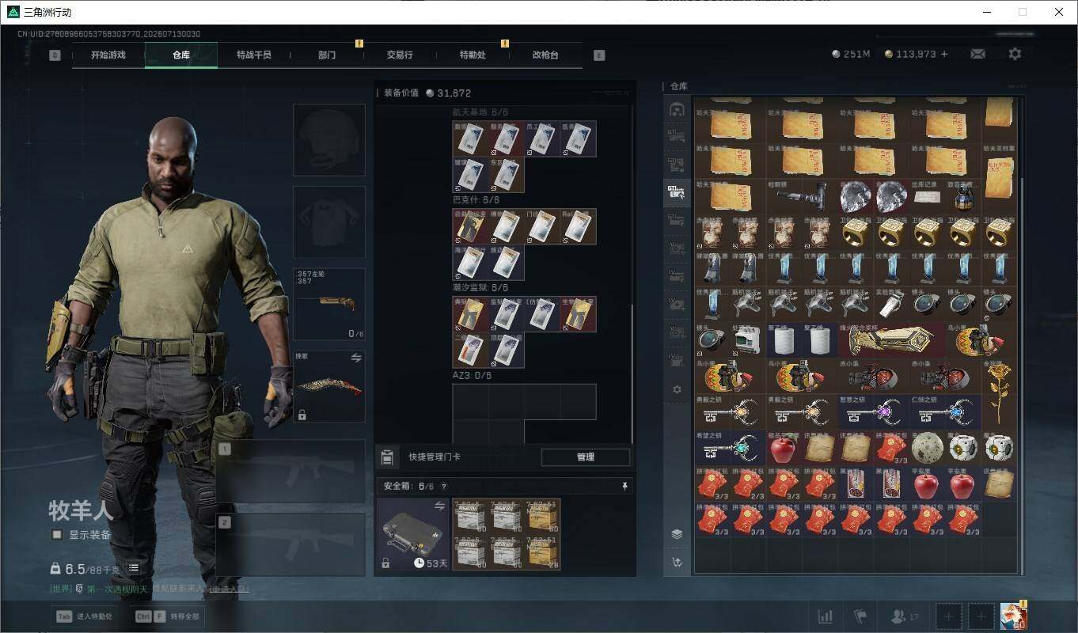
Task: Select the safe box case thumbnail
Action: coord(413,534)
